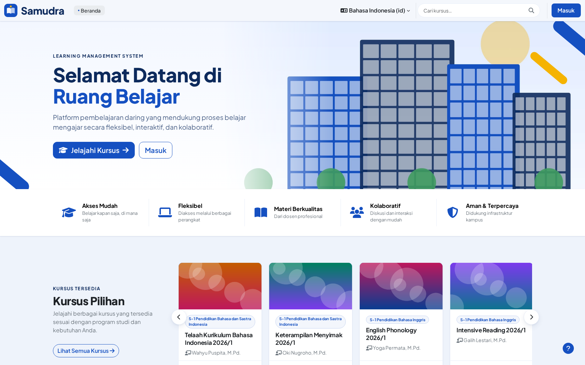Click the teacher icon next to Yoga Permata

(x=369, y=348)
